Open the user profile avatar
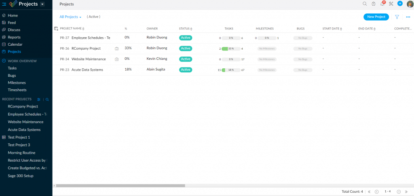The width and height of the screenshot is (414, 196). click(x=410, y=4)
